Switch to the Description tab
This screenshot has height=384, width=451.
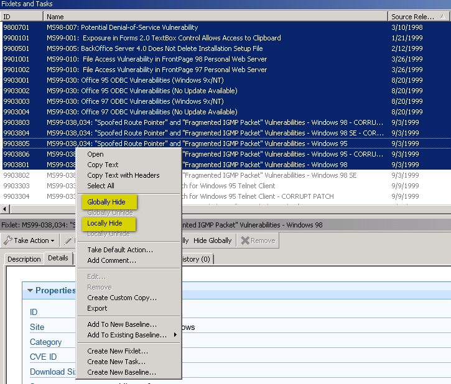(x=24, y=259)
